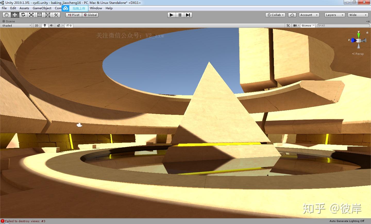
Task: Toggle scene audio speaker
Action: pos(52,25)
